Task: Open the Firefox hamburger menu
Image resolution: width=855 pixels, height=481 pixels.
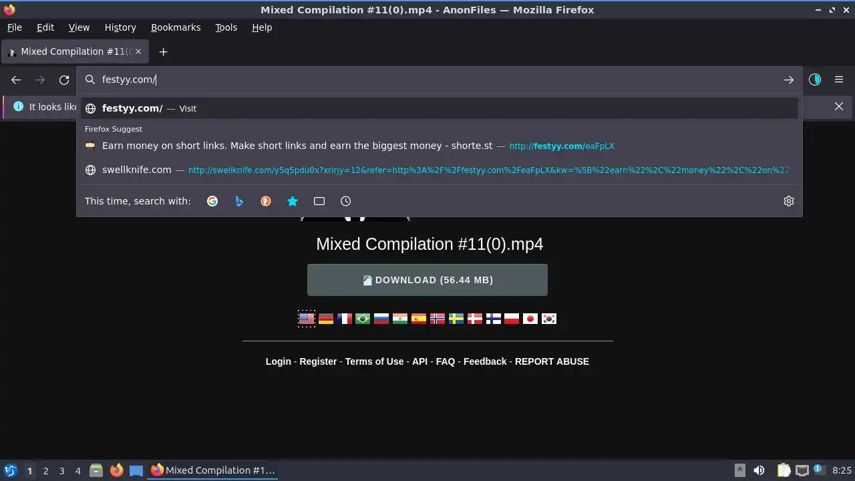Action: (839, 79)
